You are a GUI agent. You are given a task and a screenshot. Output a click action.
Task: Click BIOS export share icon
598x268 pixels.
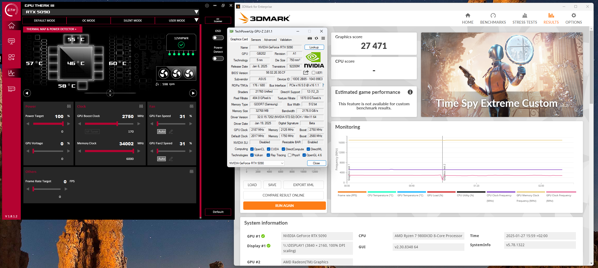(306, 73)
